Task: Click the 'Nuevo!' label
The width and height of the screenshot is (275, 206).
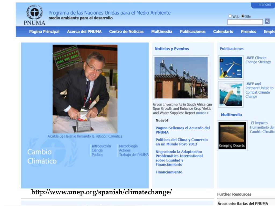Action: pyautogui.click(x=162, y=120)
